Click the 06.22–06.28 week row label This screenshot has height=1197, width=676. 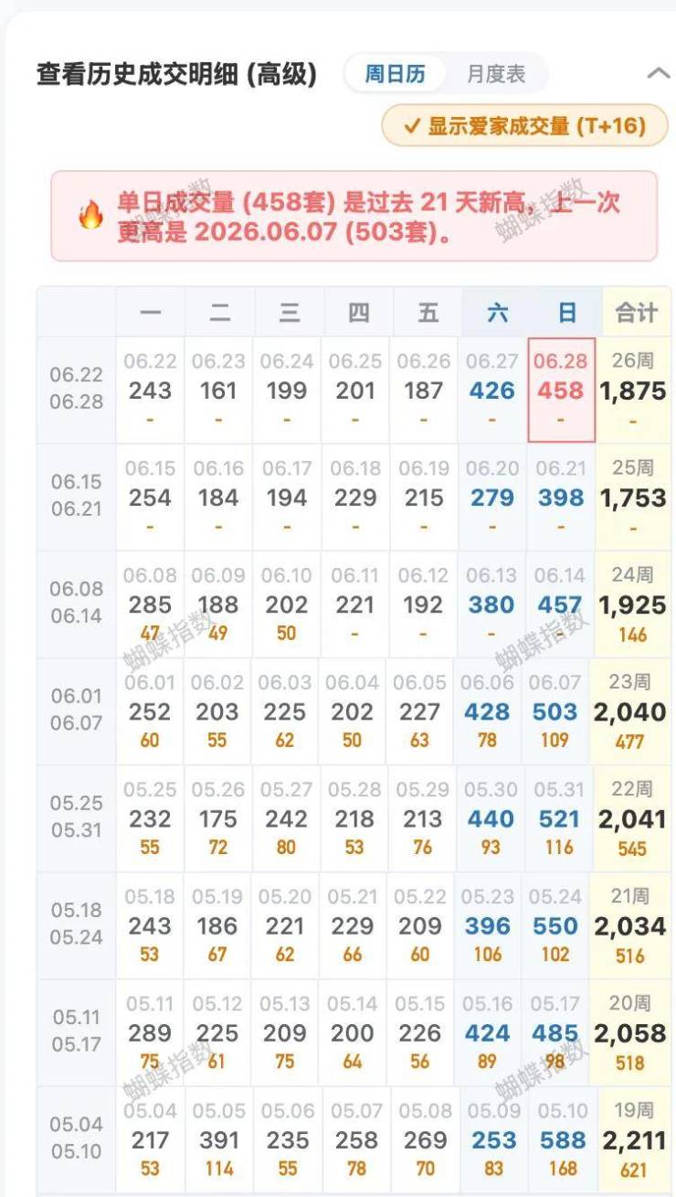pos(77,389)
